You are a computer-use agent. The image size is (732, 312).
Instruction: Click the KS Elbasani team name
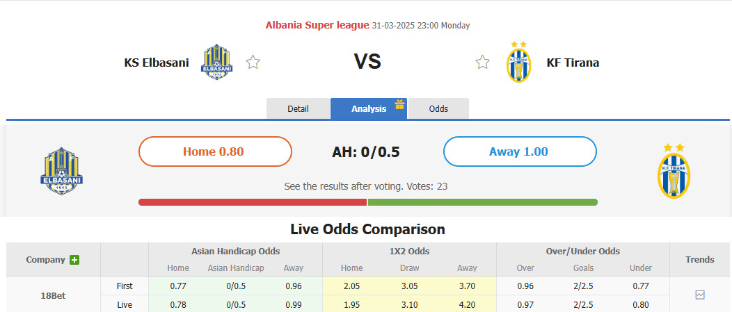click(157, 63)
